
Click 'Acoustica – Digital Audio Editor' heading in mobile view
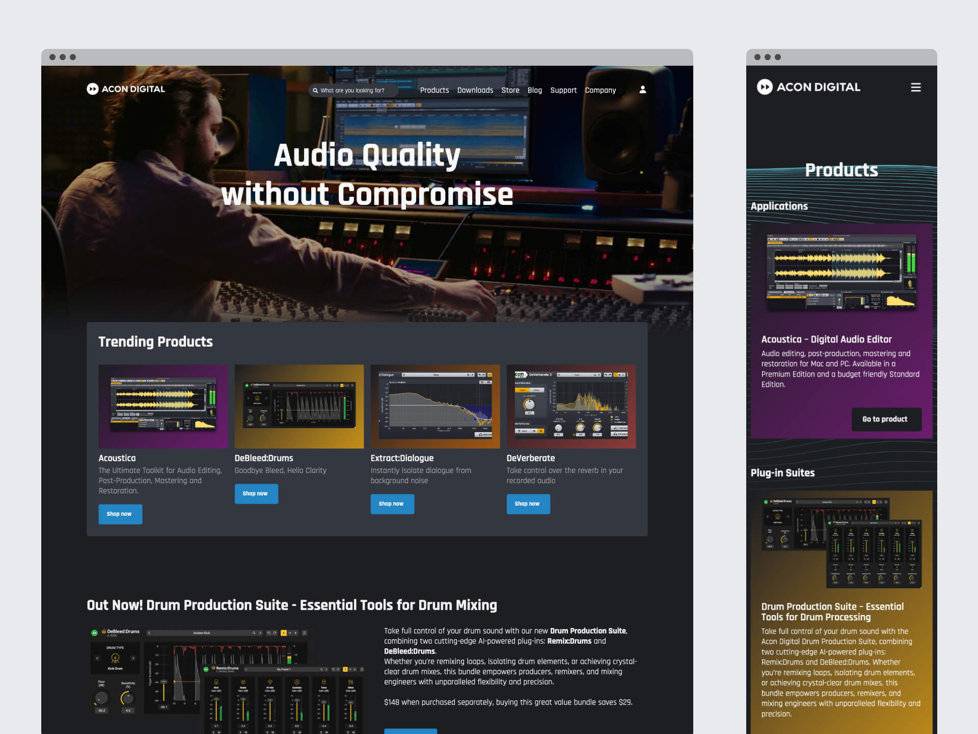tap(826, 339)
